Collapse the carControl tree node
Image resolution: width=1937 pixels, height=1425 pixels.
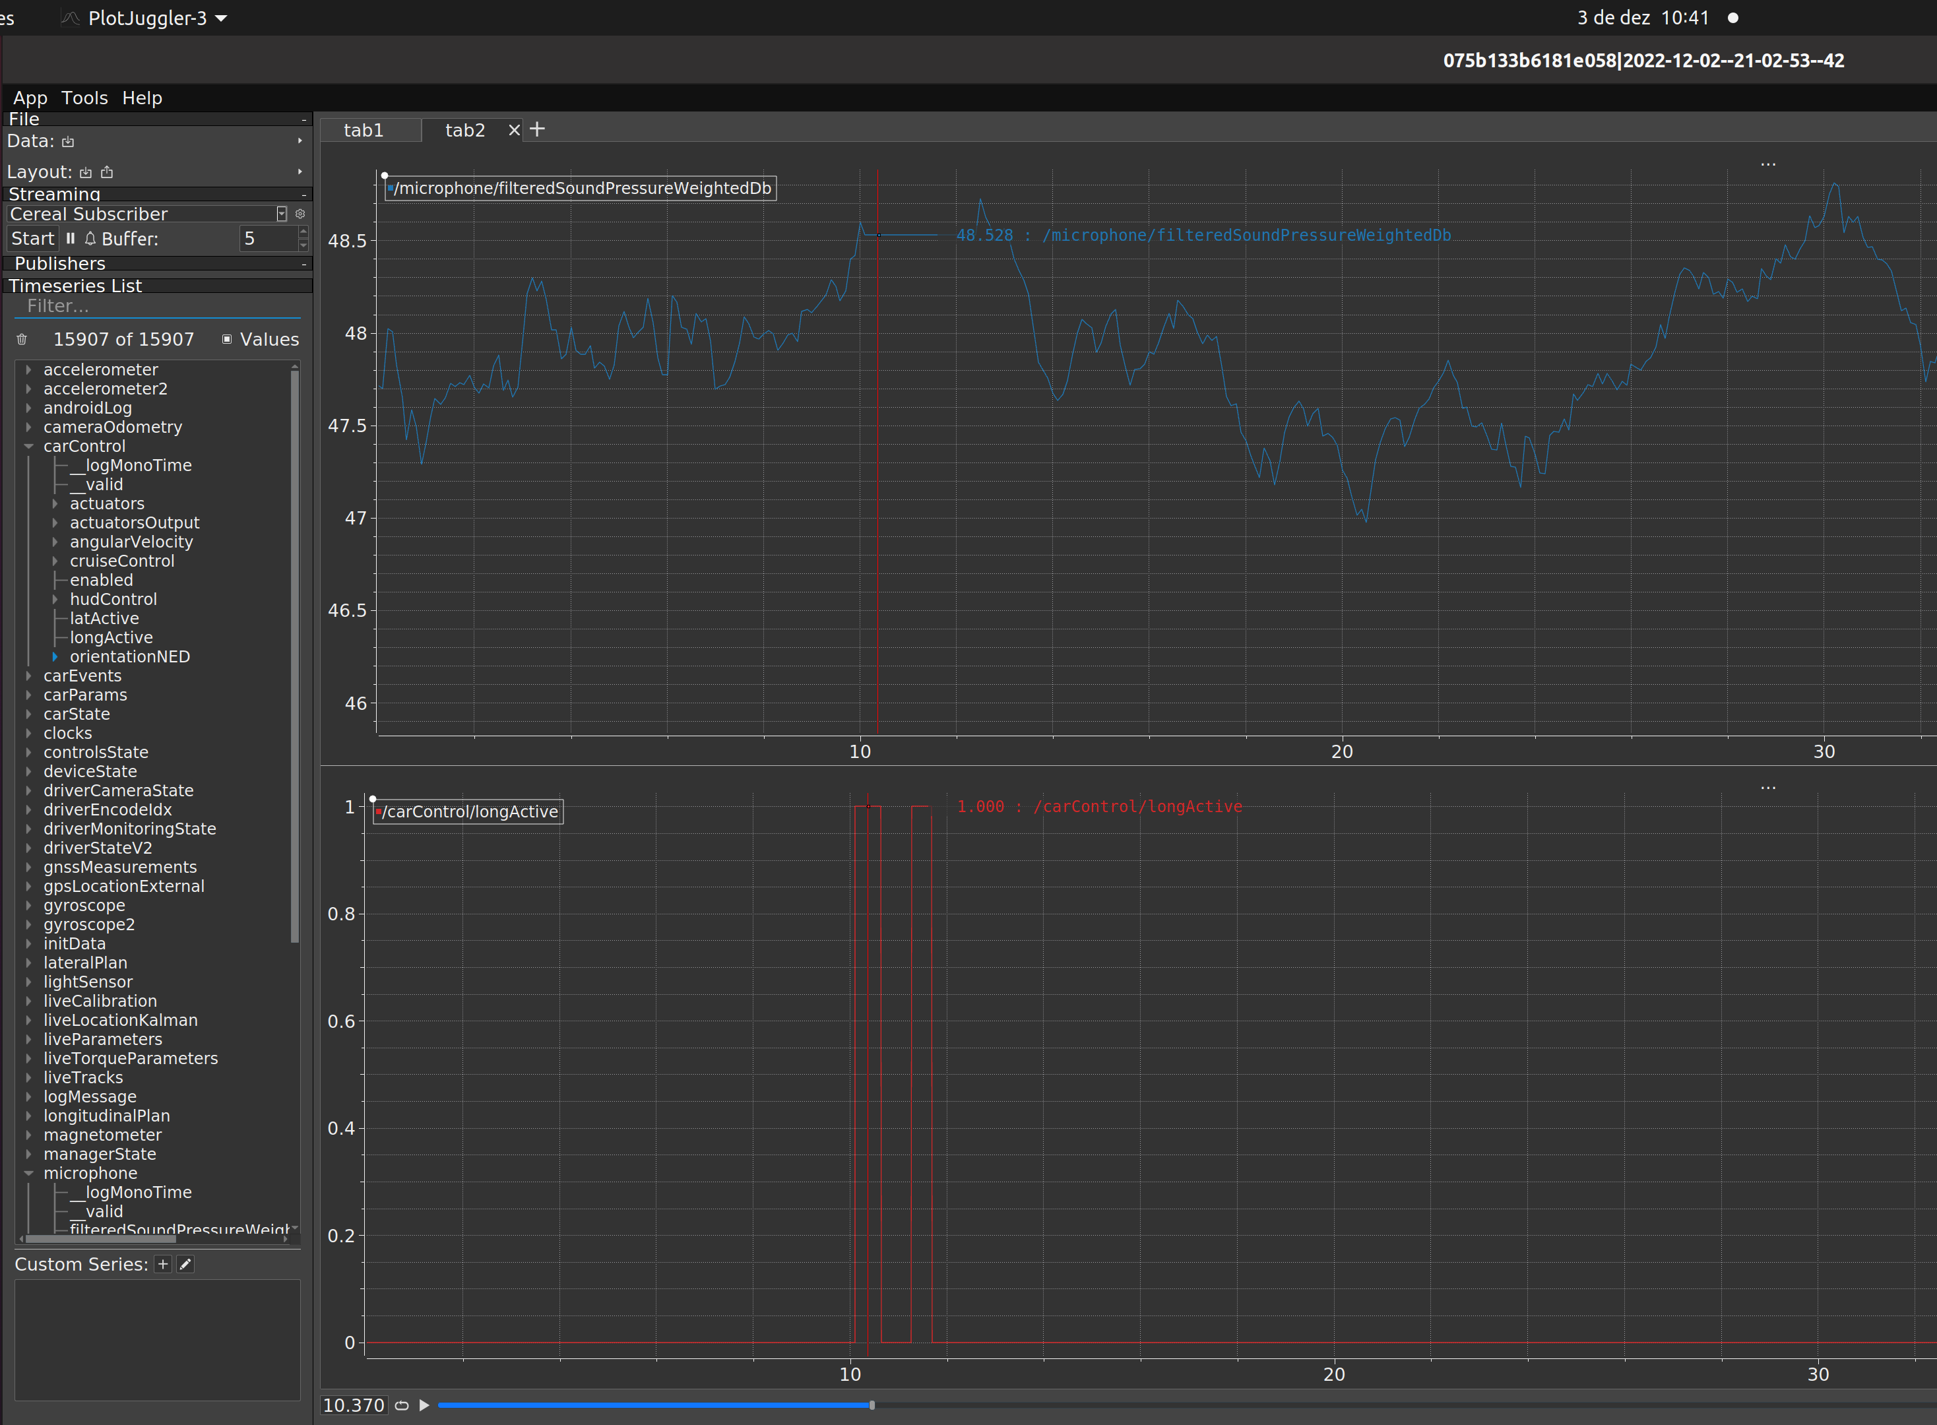click(x=28, y=447)
